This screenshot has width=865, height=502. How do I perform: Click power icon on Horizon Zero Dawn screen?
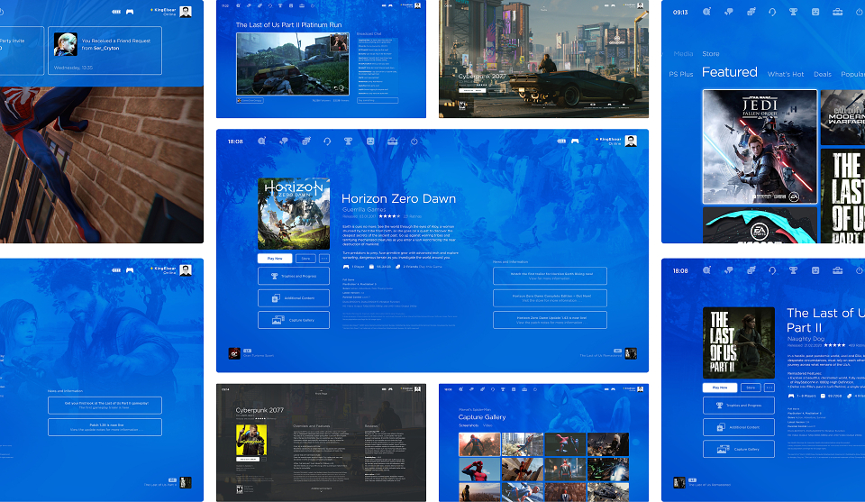coord(414,141)
